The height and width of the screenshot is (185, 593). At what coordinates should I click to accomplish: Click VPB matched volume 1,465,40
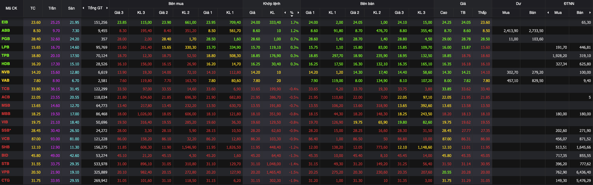(274, 172)
